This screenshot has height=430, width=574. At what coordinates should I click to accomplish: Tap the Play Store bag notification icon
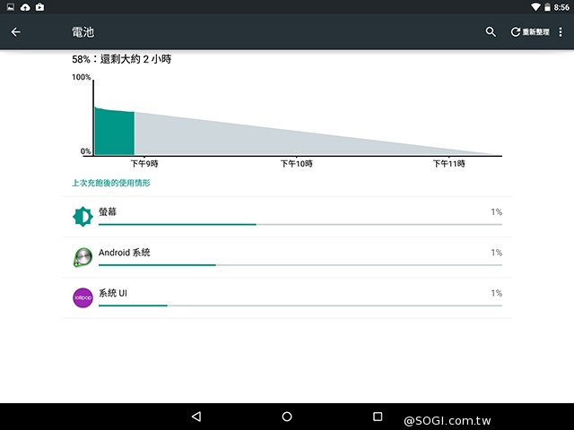[39, 7]
